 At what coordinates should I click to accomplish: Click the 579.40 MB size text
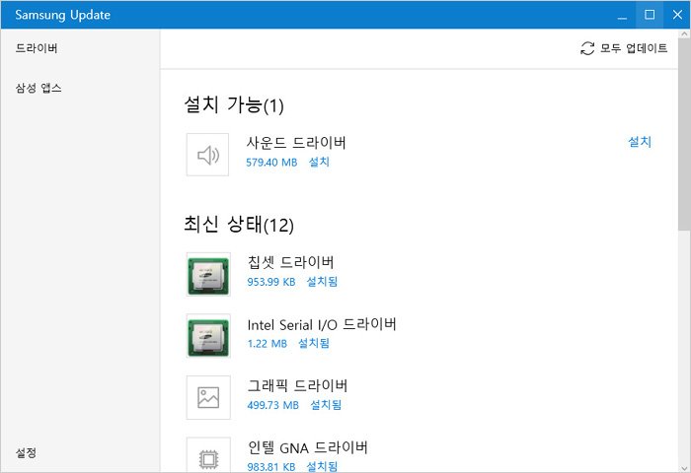[x=271, y=163]
